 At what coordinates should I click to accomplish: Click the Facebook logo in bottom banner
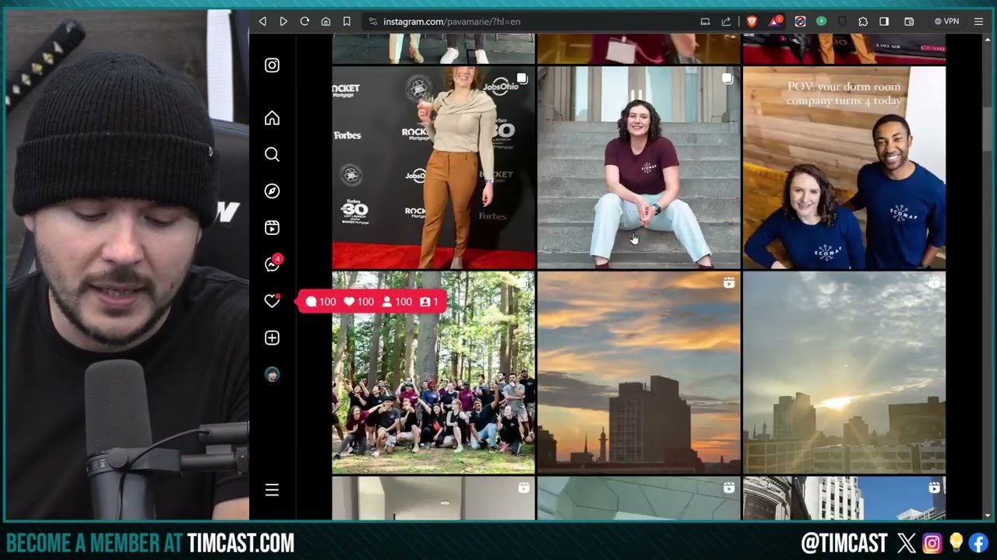[x=978, y=543]
